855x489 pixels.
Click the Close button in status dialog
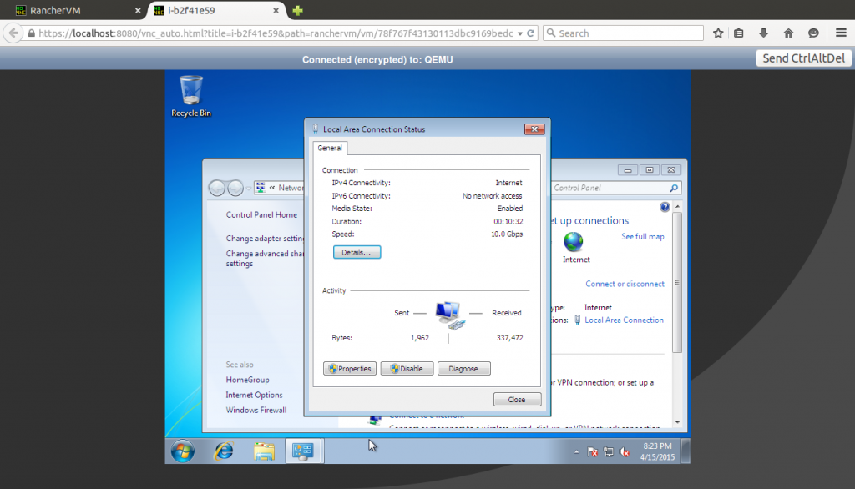[x=517, y=400]
